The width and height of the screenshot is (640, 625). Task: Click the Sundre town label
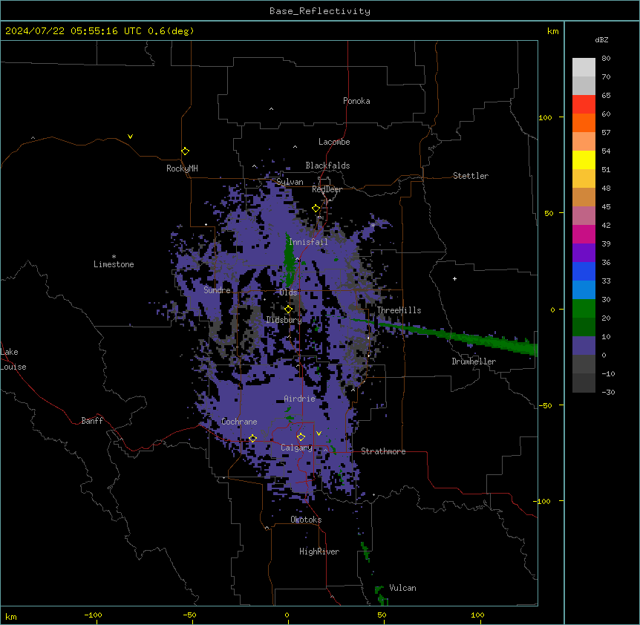[x=217, y=290]
